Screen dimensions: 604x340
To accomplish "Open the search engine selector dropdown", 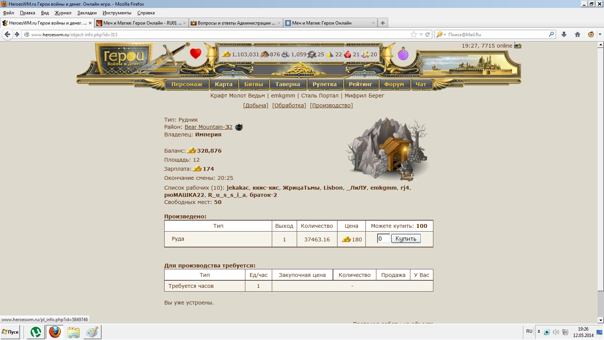I will [x=441, y=34].
